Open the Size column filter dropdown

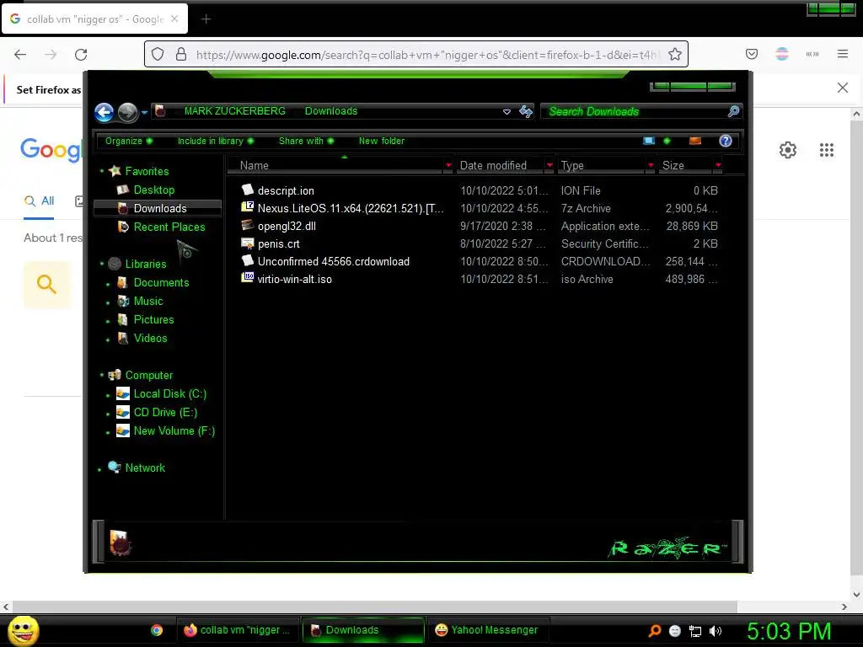pos(718,165)
